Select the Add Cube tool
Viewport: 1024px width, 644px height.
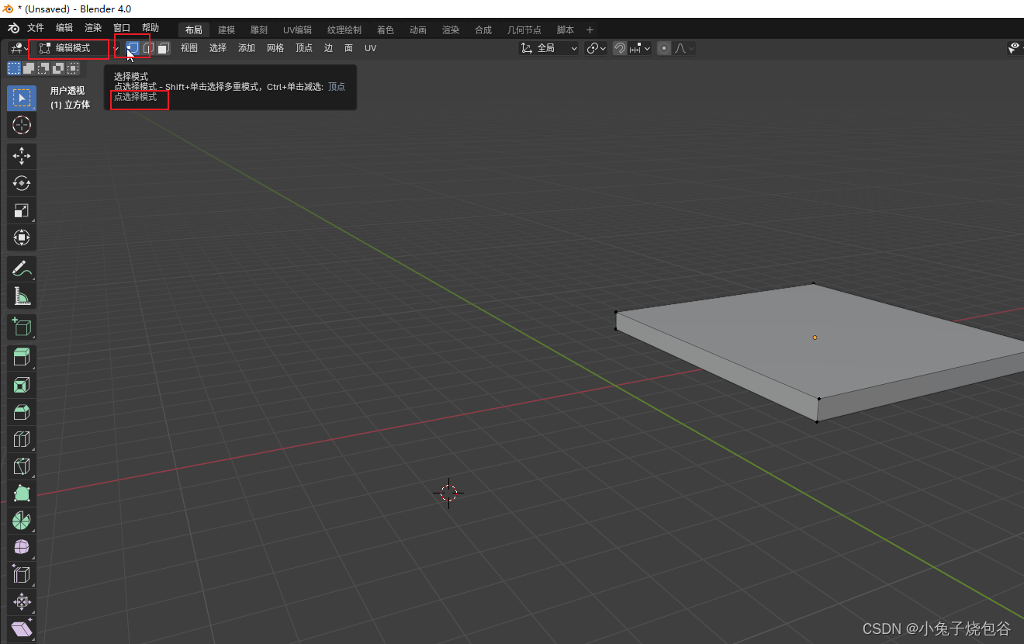click(22, 327)
